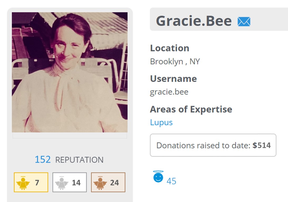Click the Brooklyn, NY location text
This screenshot has width=288, height=202.
tap(175, 61)
